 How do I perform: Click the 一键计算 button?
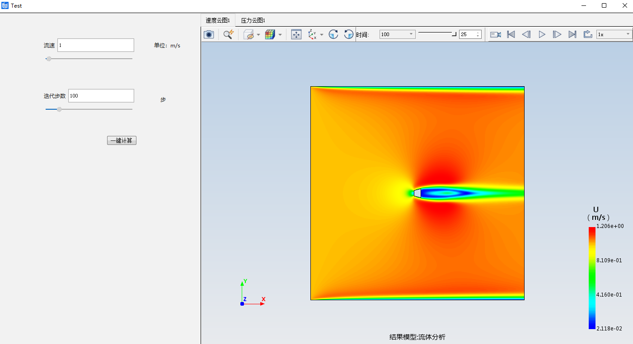coord(122,140)
